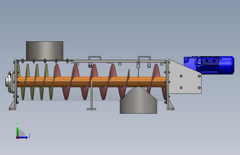Select the lifting handle nearest the inlet hopper
This screenshot has height=155, width=240.
tap(95, 58)
